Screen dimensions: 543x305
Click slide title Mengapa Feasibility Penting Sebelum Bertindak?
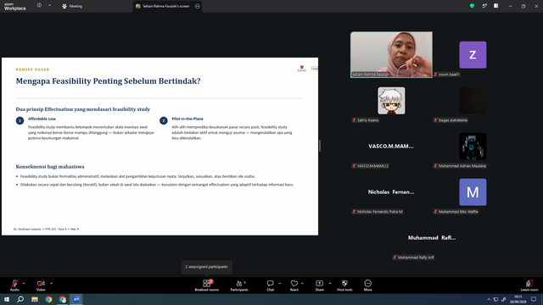[x=108, y=81]
